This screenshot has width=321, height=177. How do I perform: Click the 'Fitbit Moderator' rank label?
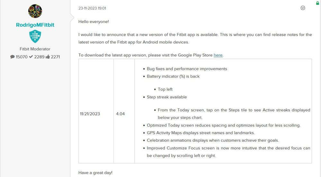click(x=35, y=49)
